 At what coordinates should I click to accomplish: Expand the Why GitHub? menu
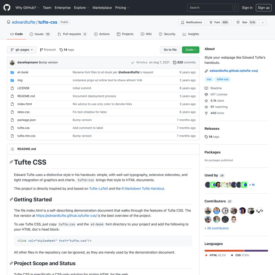tap(27, 8)
